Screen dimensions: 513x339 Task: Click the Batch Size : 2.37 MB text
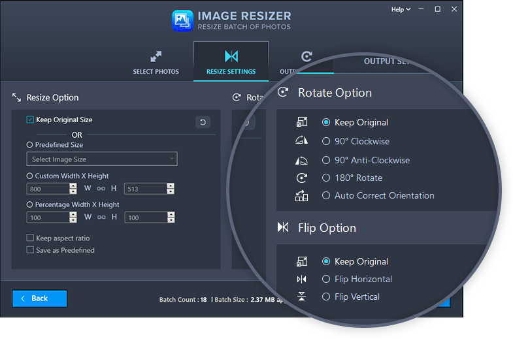tap(244, 299)
